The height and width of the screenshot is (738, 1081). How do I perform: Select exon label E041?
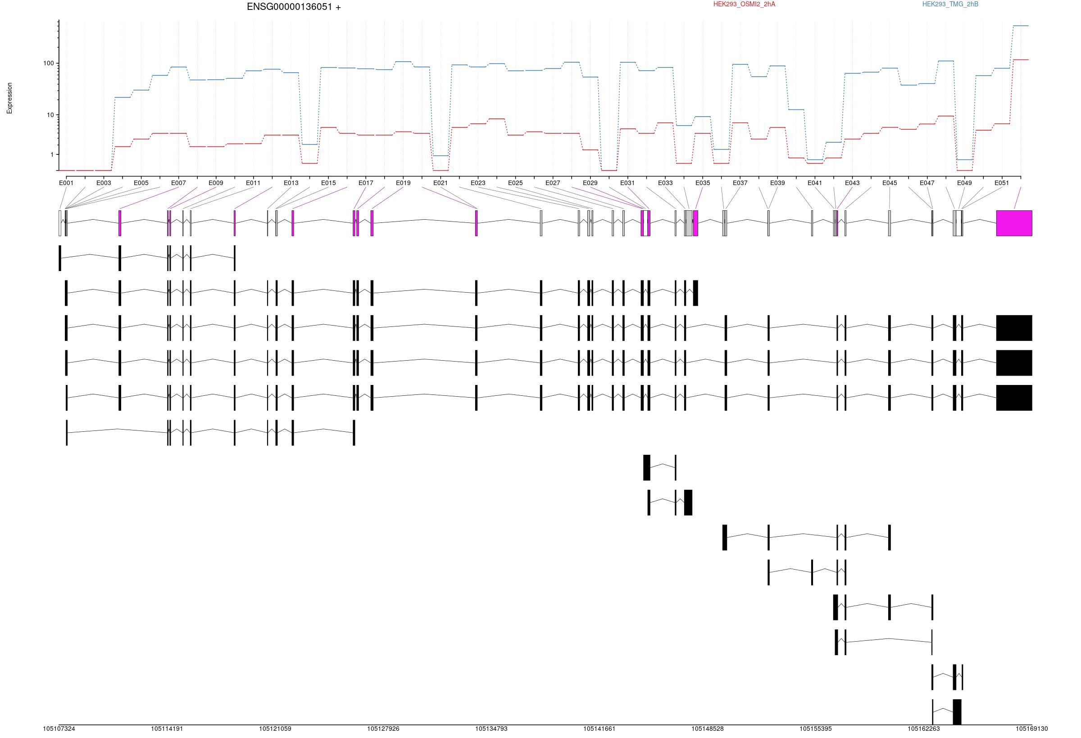point(815,183)
